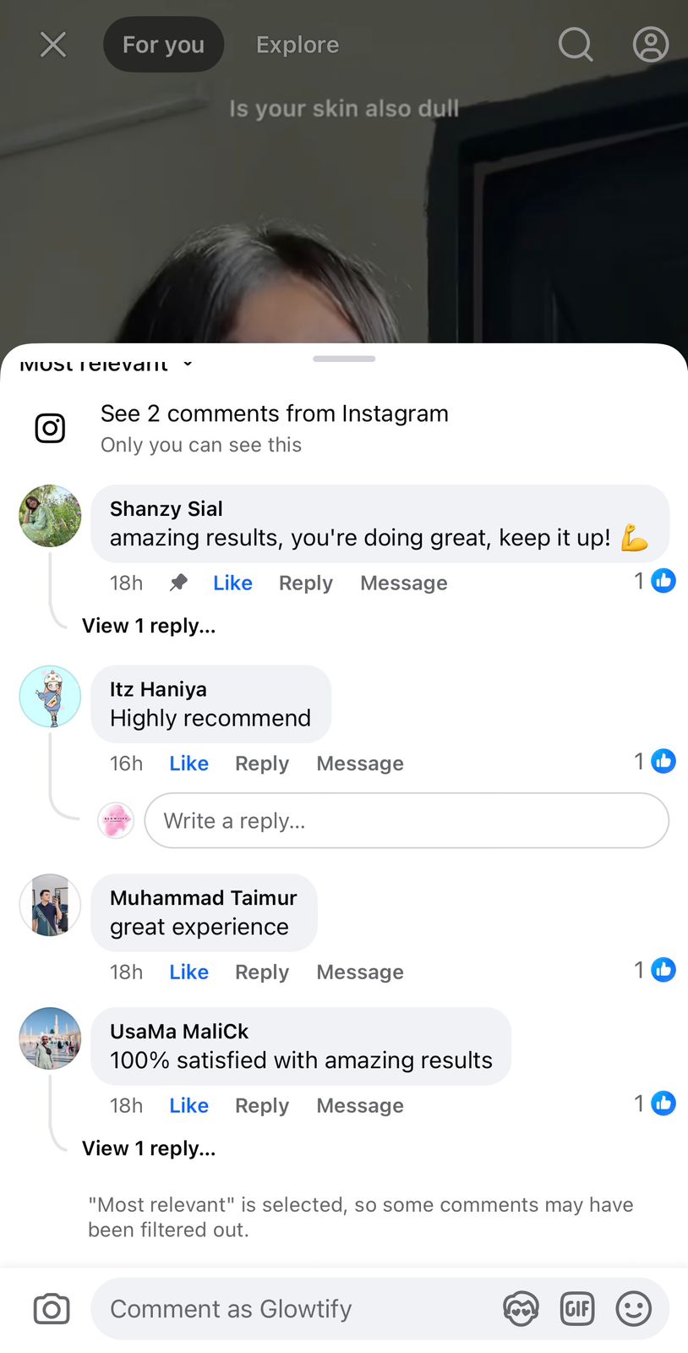Switch to the Explore tab

point(298,44)
